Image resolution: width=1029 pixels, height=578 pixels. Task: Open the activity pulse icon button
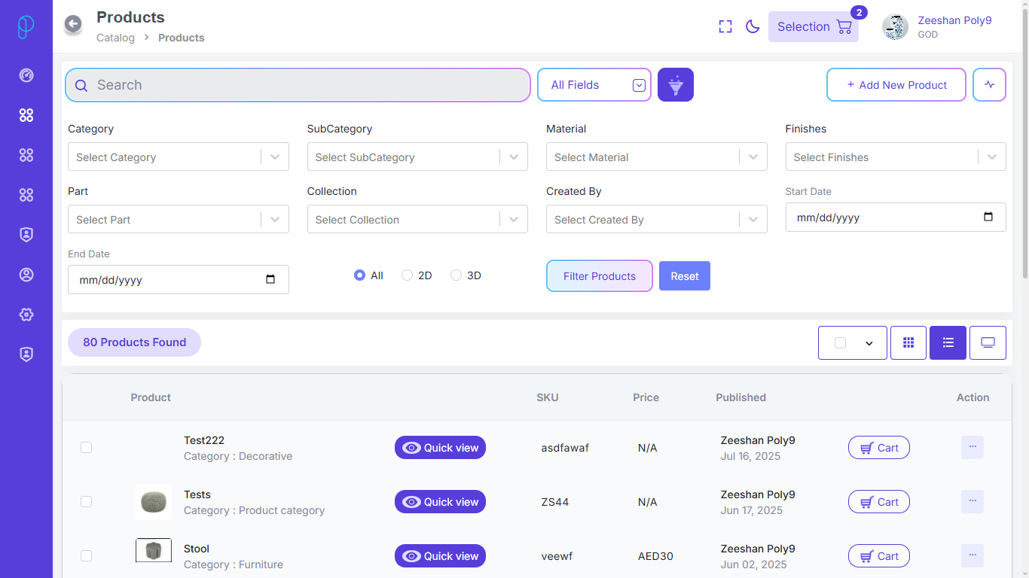(989, 85)
